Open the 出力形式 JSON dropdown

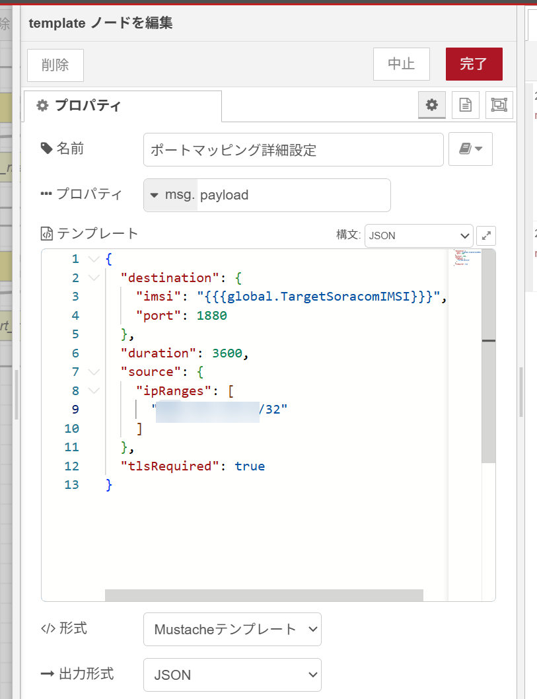pos(232,675)
